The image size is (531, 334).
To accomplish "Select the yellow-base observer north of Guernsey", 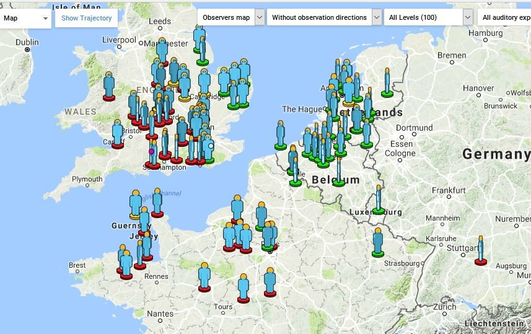I will click(x=136, y=204).
